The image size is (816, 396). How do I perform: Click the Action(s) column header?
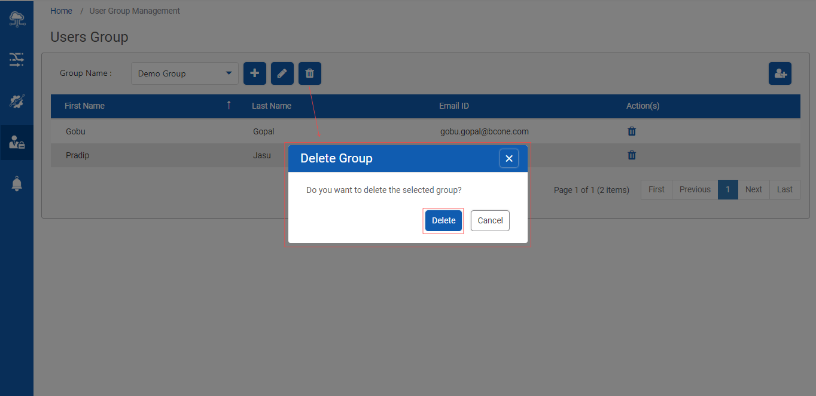(x=643, y=106)
